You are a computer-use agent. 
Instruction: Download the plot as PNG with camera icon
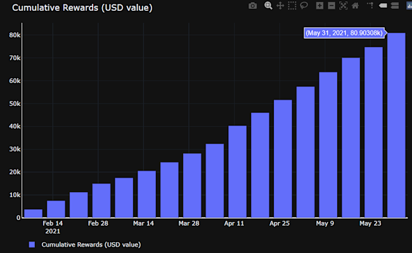252,6
